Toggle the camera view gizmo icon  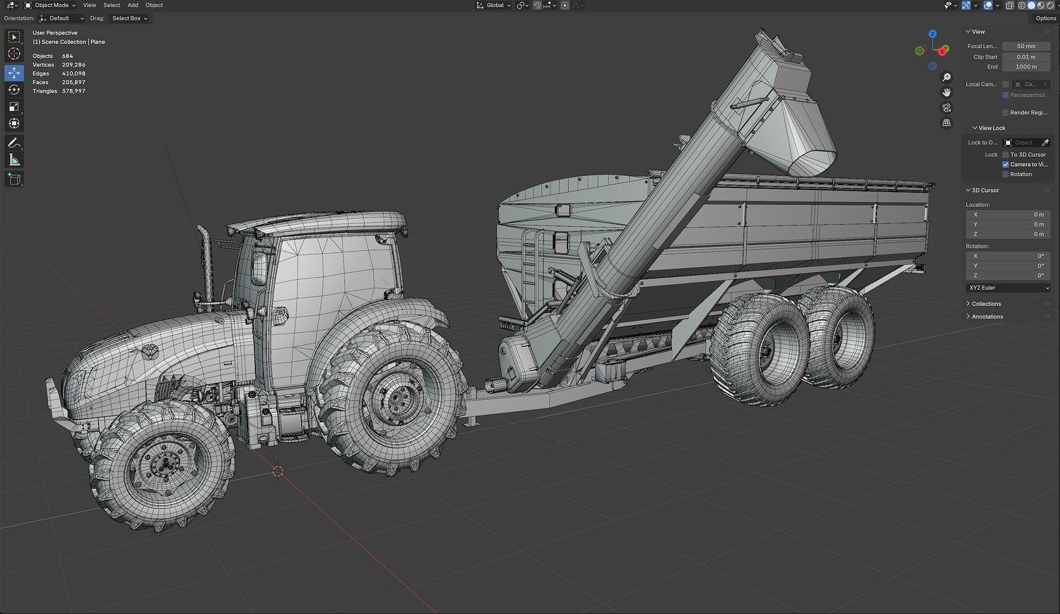pyautogui.click(x=947, y=107)
